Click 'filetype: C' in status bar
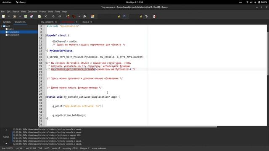This screenshot has width=269, height=151. [x=85, y=148]
